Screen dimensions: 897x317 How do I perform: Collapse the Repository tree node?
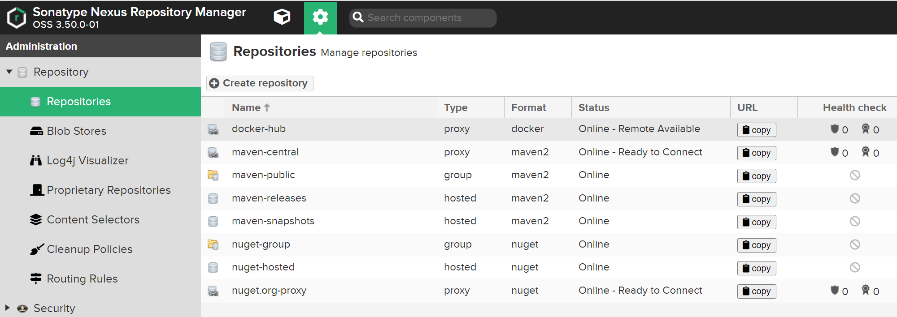9,72
